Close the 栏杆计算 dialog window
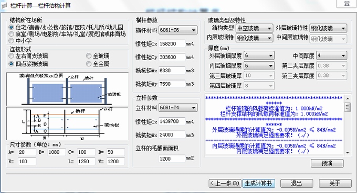Screen dimensions: 357x193 (x=346, y=4)
